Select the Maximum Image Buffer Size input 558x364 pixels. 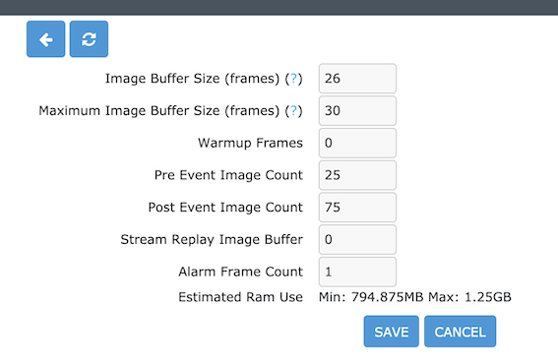coord(357,110)
